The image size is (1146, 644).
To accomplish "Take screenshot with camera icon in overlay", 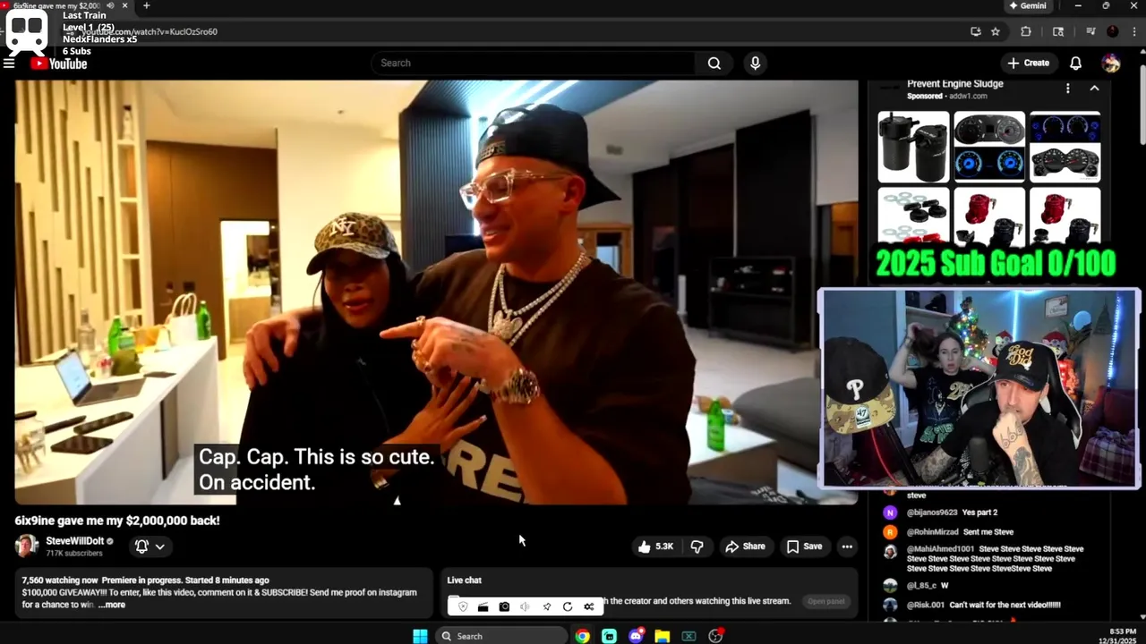I will click(x=504, y=606).
